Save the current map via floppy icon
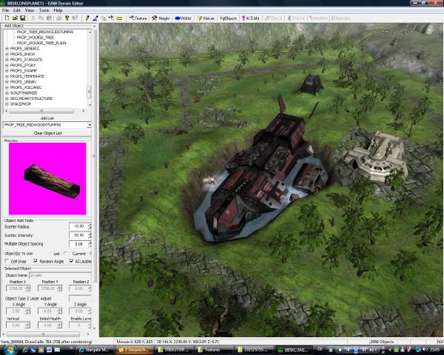 click(x=23, y=18)
